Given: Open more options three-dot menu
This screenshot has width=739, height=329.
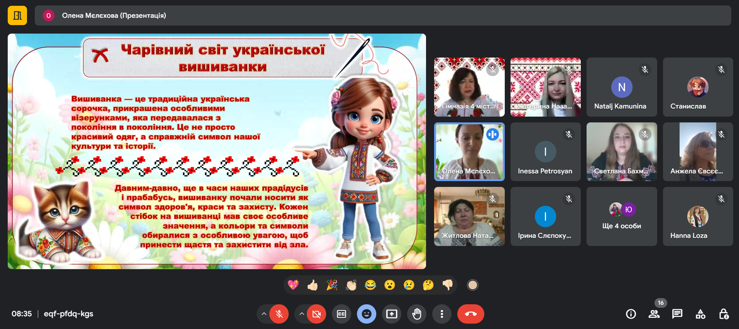Looking at the screenshot, I should pos(442,314).
